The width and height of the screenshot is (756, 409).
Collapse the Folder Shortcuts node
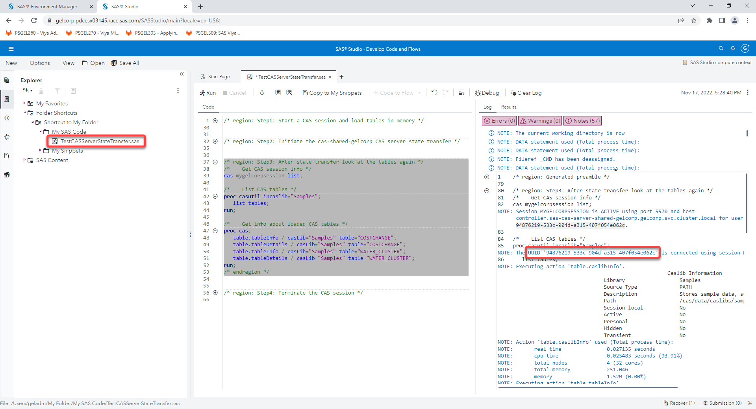pos(24,112)
